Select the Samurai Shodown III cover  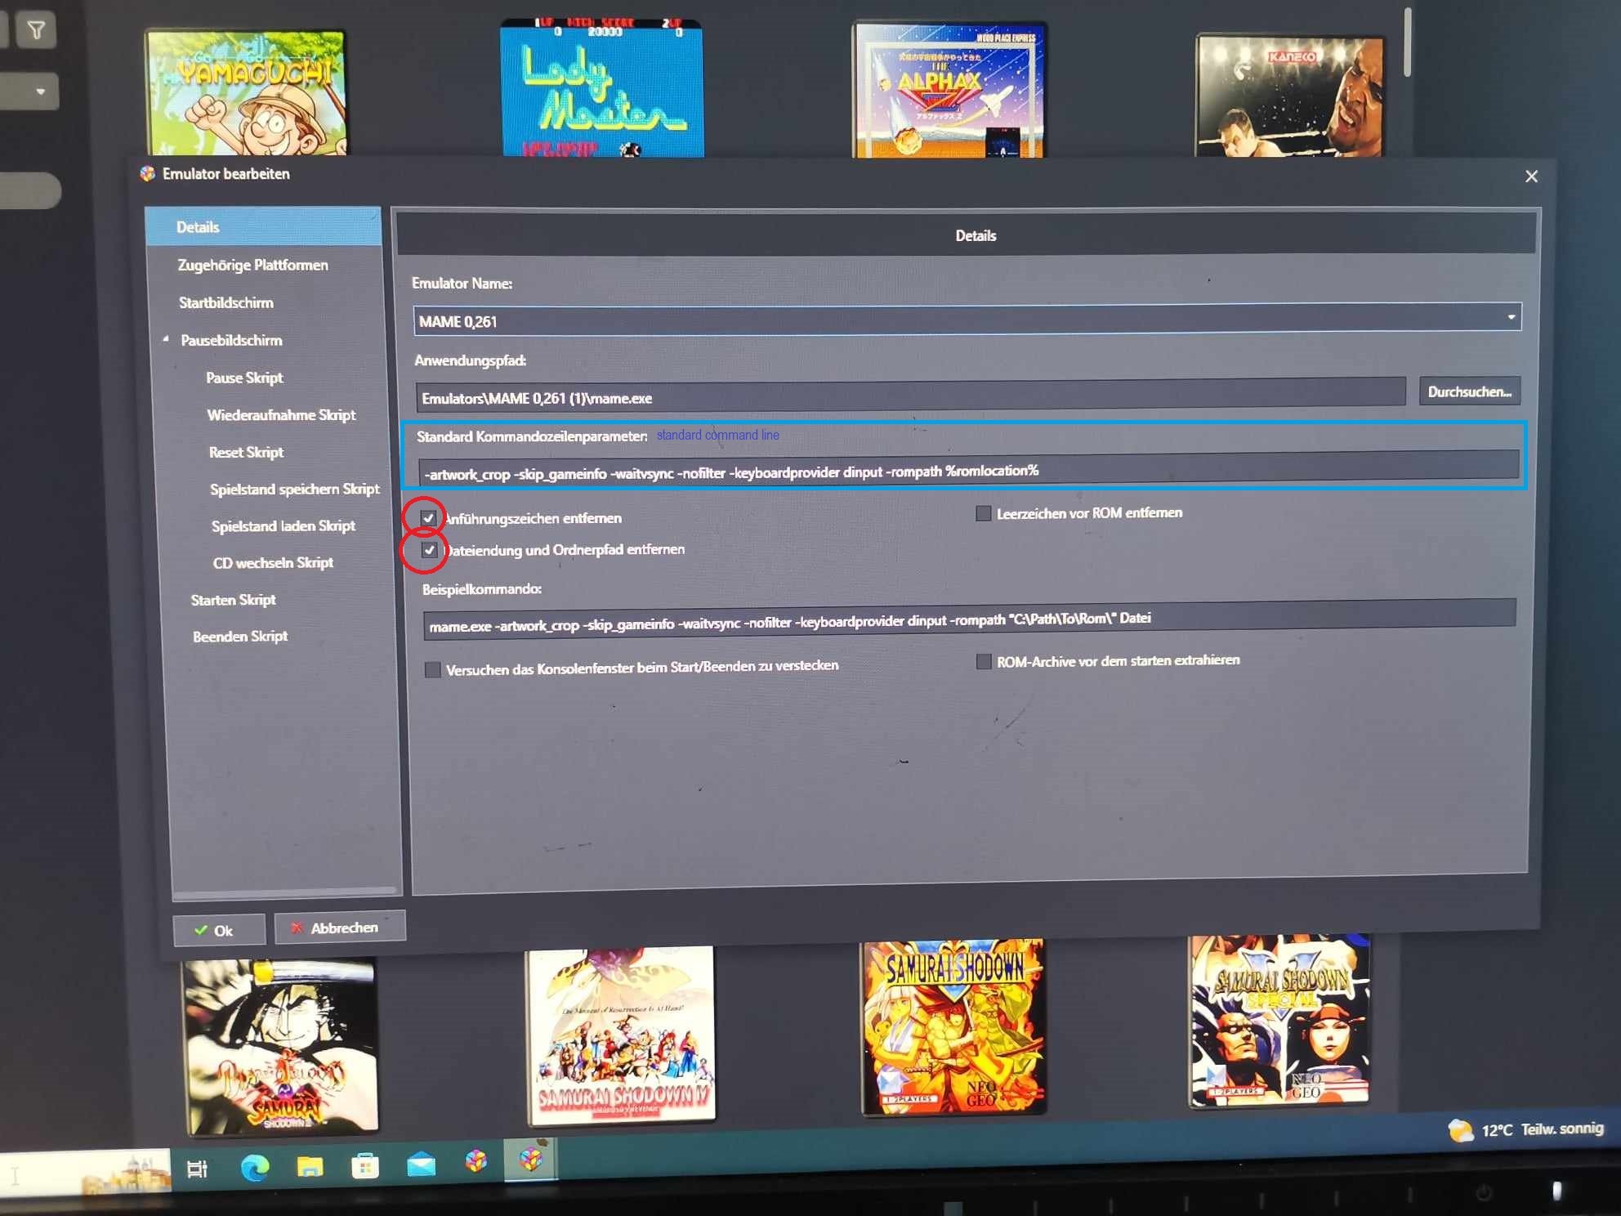[281, 1047]
